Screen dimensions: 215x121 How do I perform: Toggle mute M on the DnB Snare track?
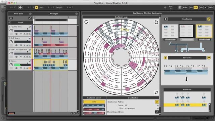point(27,45)
